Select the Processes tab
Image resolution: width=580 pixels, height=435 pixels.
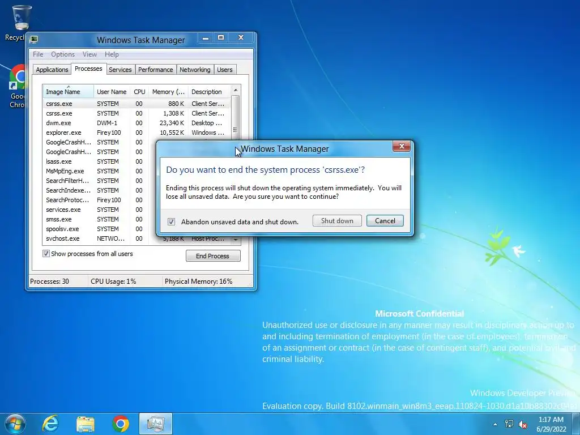coord(88,69)
